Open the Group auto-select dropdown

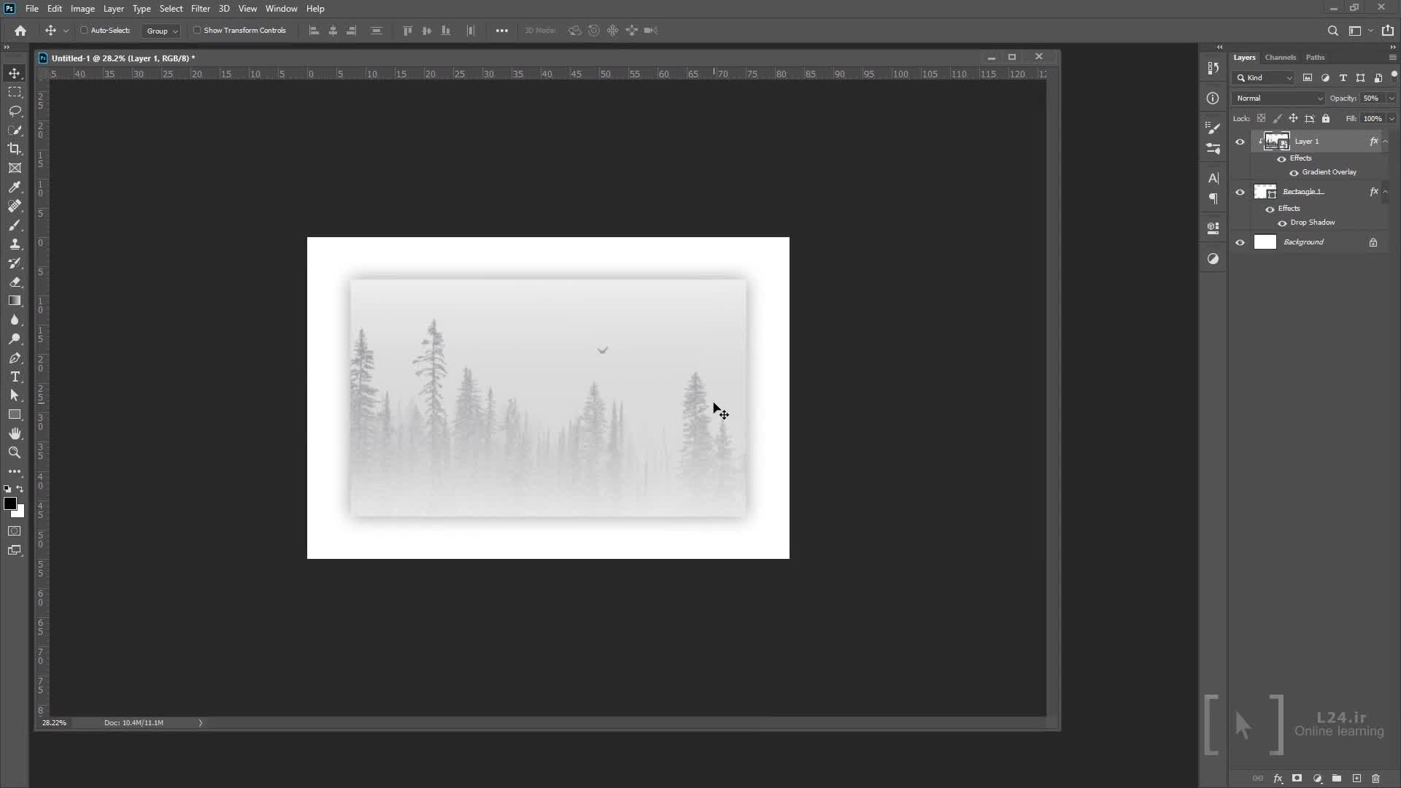(x=161, y=31)
